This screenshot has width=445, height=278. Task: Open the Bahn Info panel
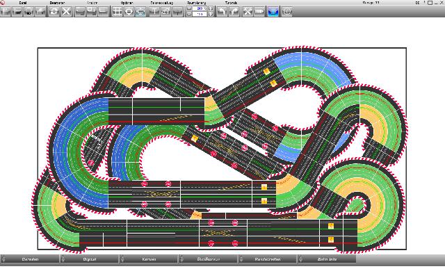(327, 259)
